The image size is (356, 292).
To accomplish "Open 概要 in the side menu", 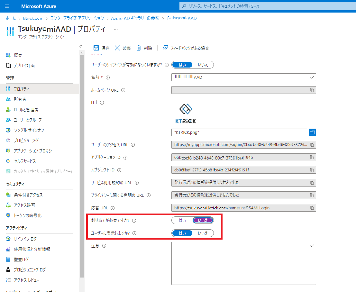I will coord(39,55).
